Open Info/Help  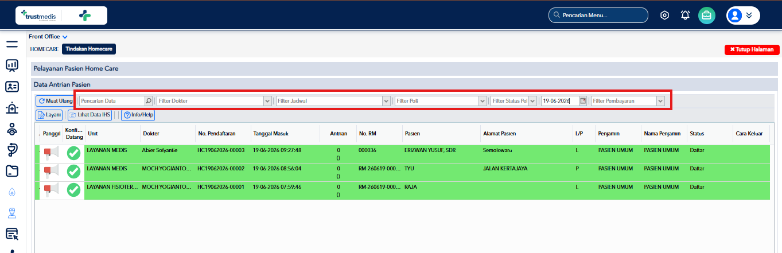point(138,115)
